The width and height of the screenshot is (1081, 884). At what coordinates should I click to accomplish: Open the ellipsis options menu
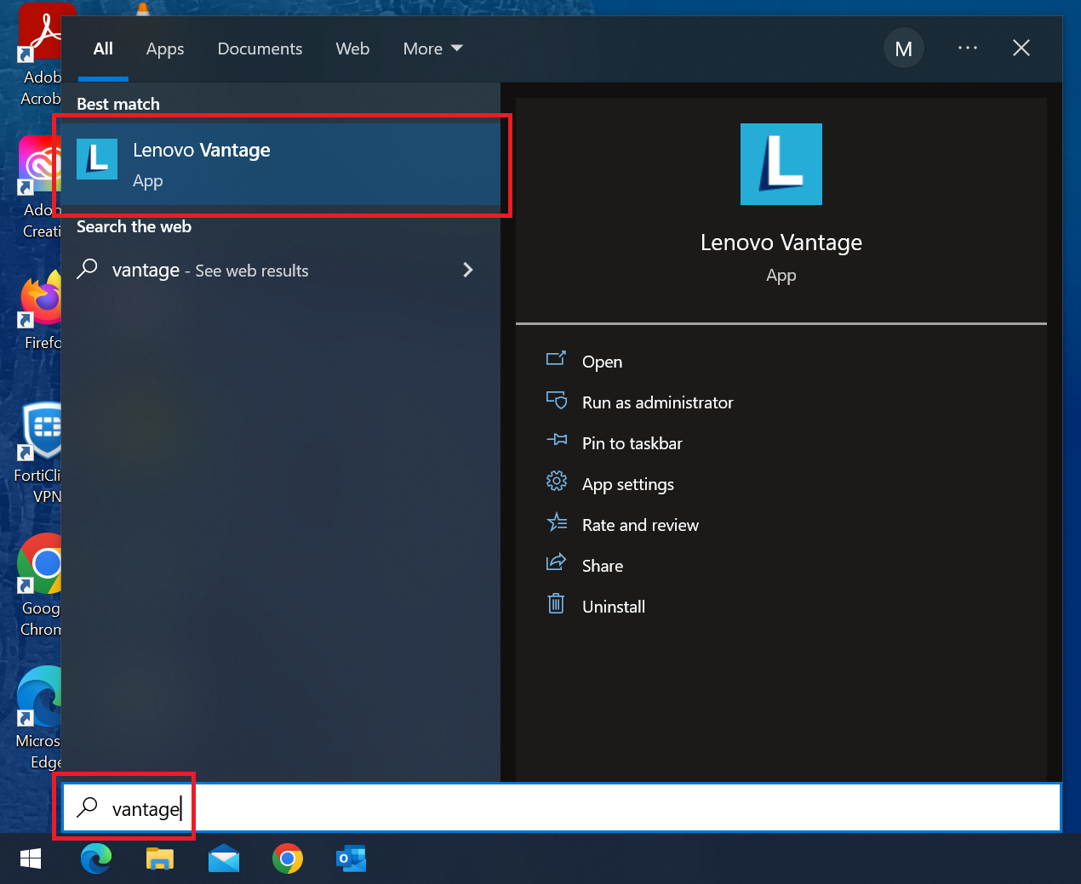tap(968, 48)
